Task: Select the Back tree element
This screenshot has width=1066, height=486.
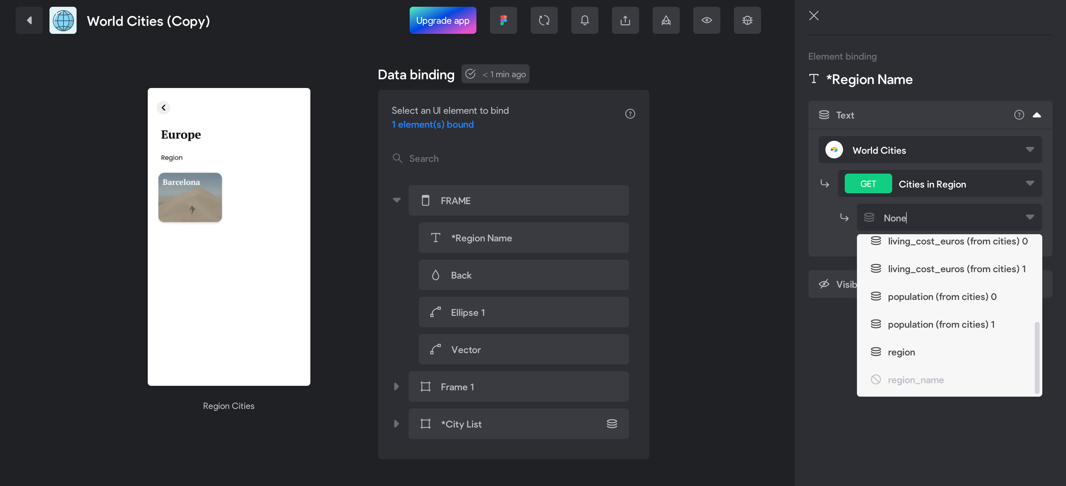Action: click(x=524, y=275)
